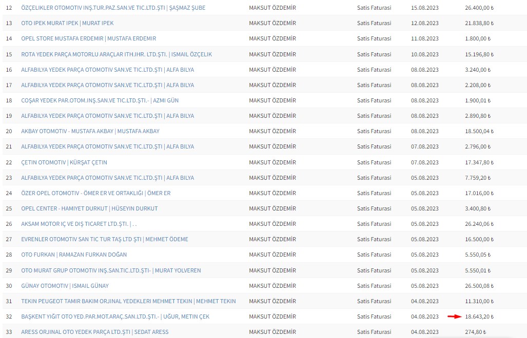Open ÖZER OPEL OTOMOTIV ÖMER ER link
The width and height of the screenshot is (527, 338).
pos(95,193)
